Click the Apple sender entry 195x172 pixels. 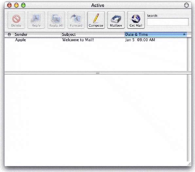(x=21, y=40)
